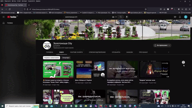Open the Часто посещаемые bookmark
Image resolution: width=192 pixels, height=108 pixels.
point(56,13)
